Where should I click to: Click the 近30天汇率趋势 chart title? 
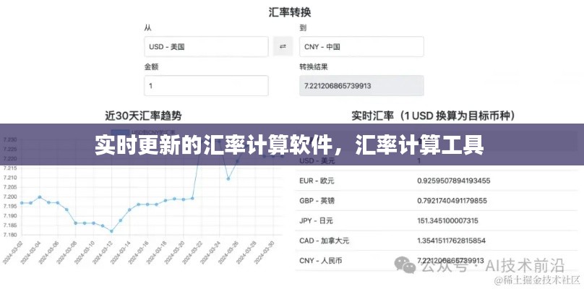tap(143, 115)
